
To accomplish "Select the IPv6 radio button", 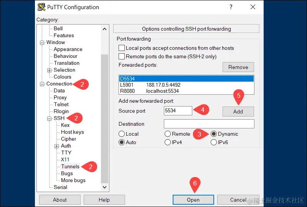I will (x=214, y=143).
